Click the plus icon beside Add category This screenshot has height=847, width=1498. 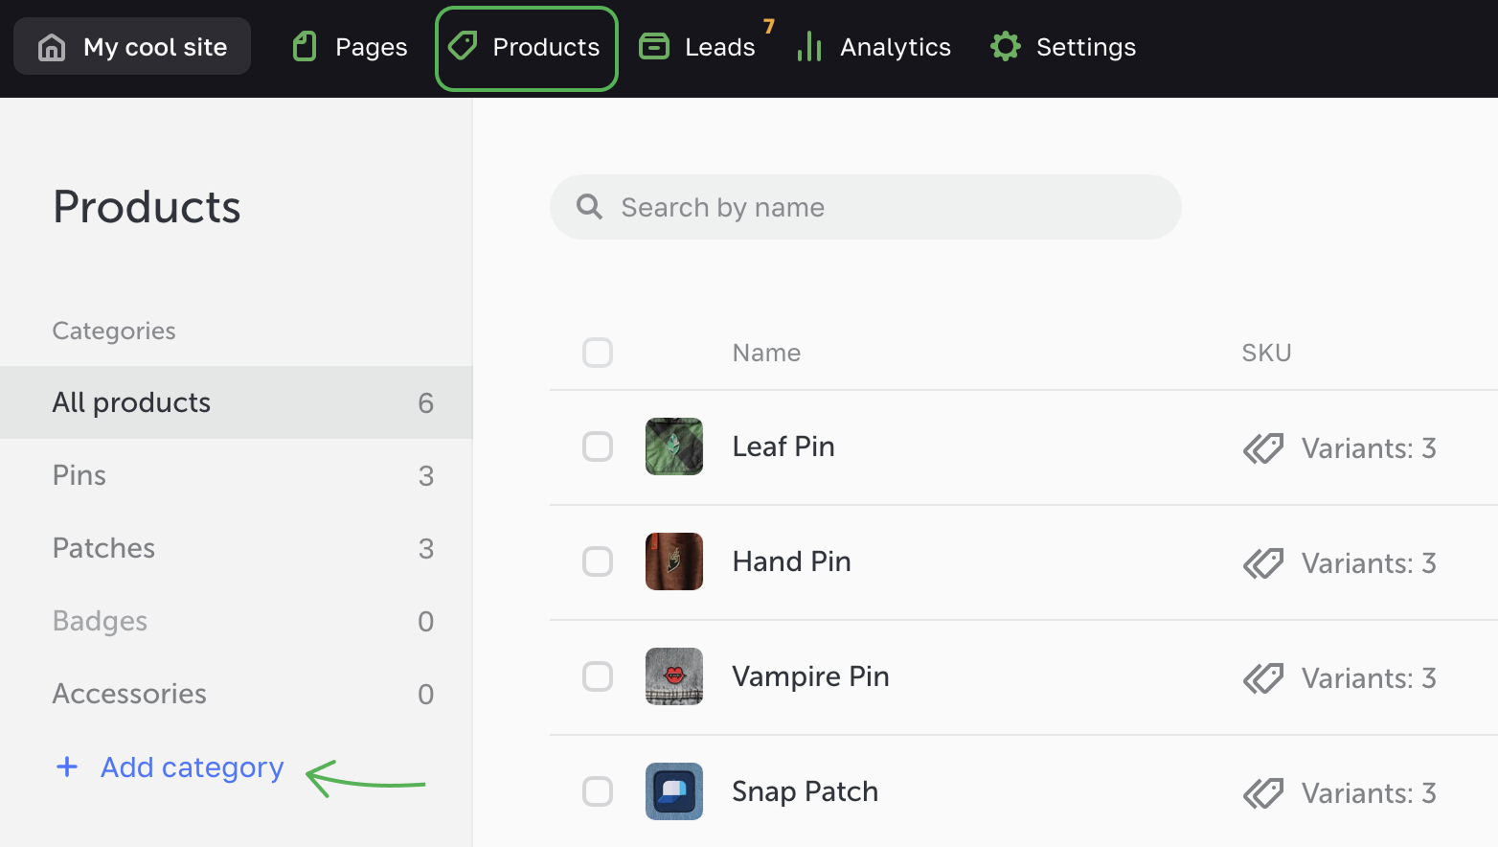point(67,767)
